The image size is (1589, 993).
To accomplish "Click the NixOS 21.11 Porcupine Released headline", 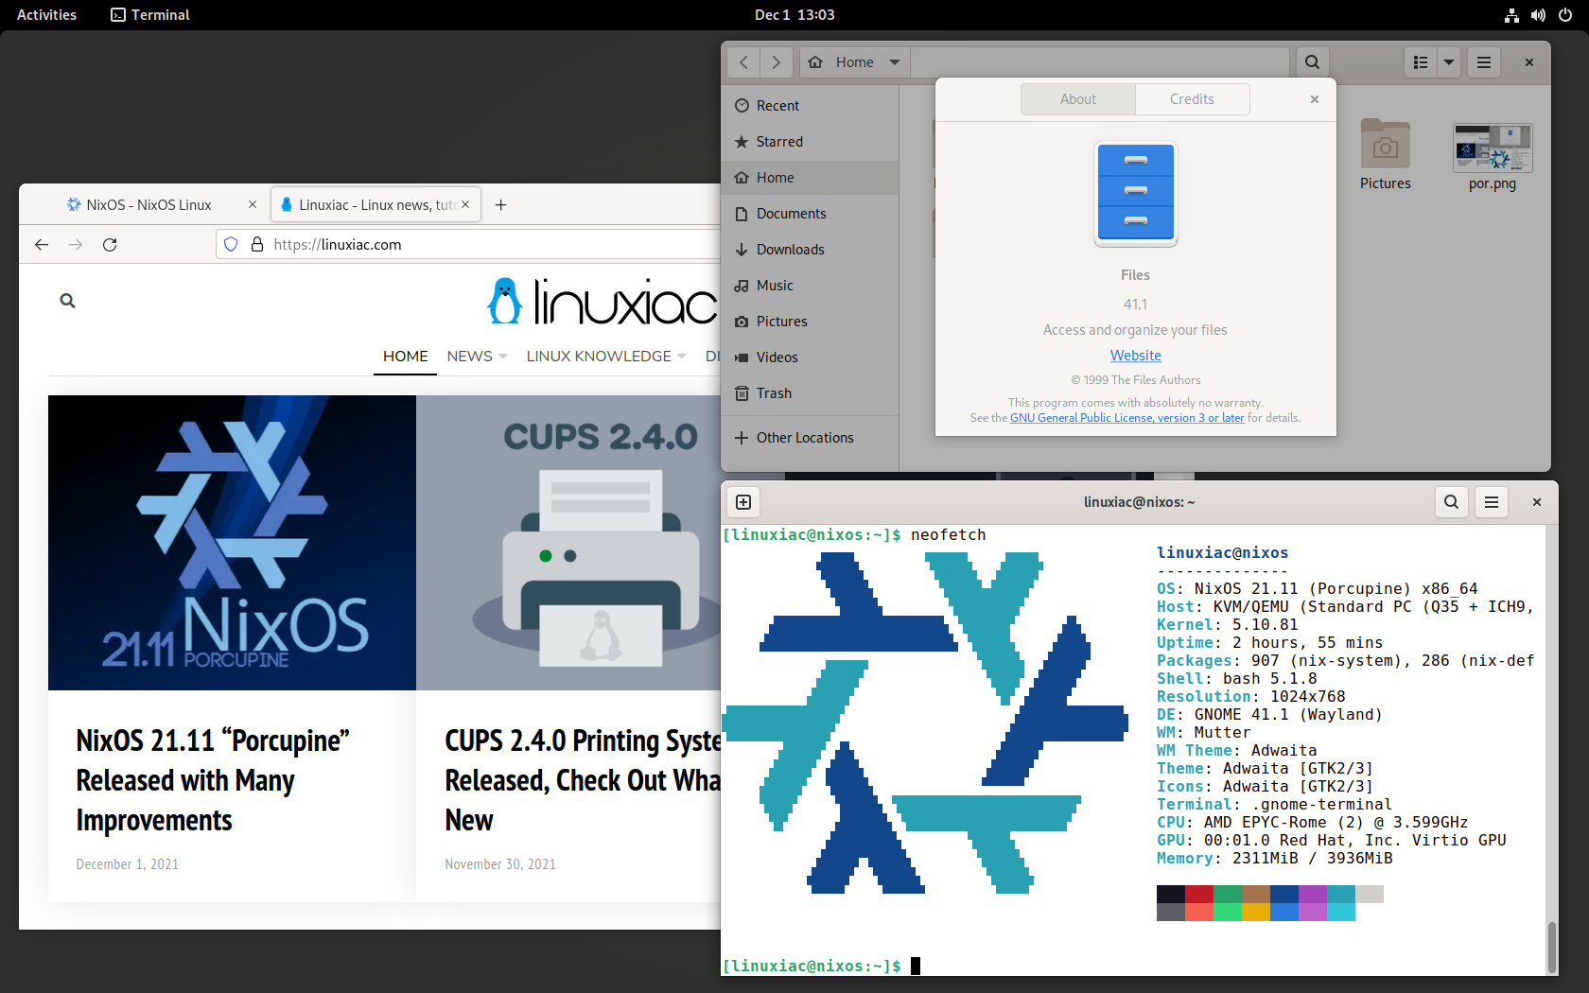I will point(213,780).
